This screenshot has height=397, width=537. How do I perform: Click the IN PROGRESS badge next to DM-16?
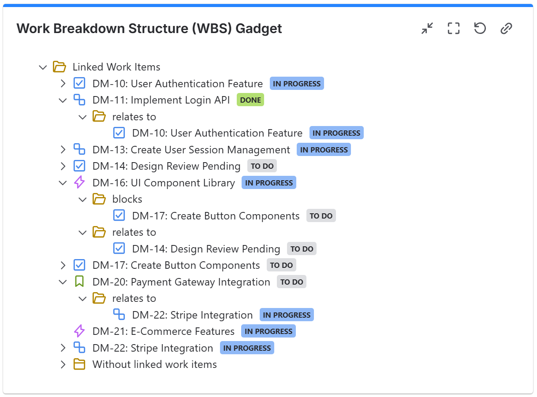point(268,182)
